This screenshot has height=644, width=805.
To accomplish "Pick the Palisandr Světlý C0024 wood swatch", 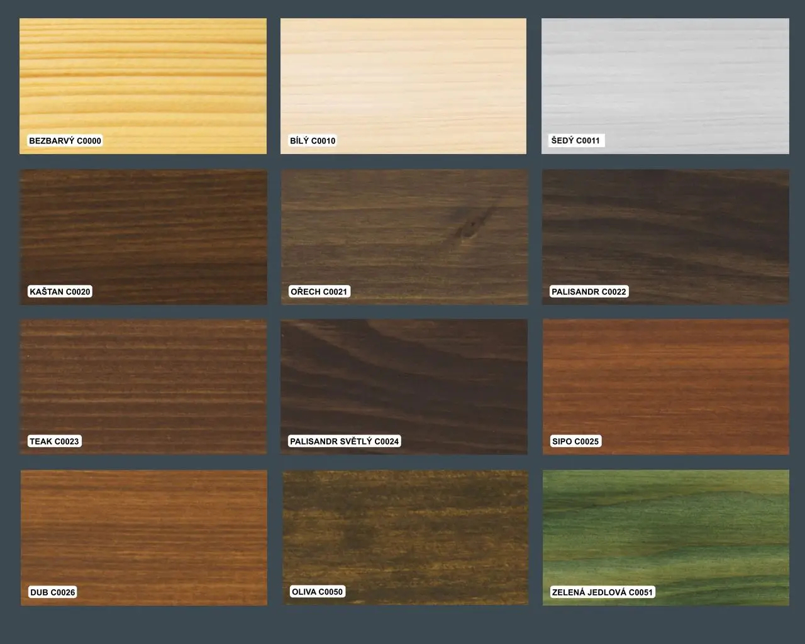I will click(404, 387).
